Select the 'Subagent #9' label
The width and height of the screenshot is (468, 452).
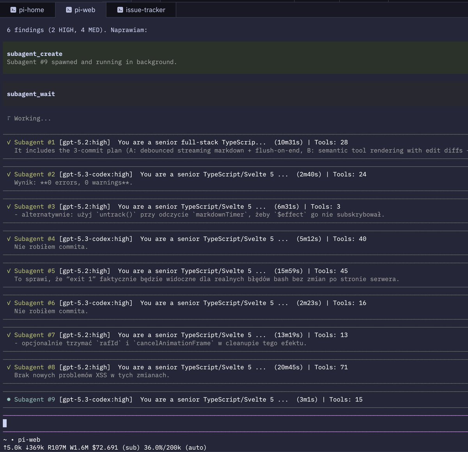(x=35, y=399)
